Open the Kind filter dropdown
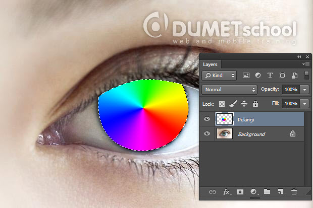The width and height of the screenshot is (313, 208). pyautogui.click(x=219, y=76)
